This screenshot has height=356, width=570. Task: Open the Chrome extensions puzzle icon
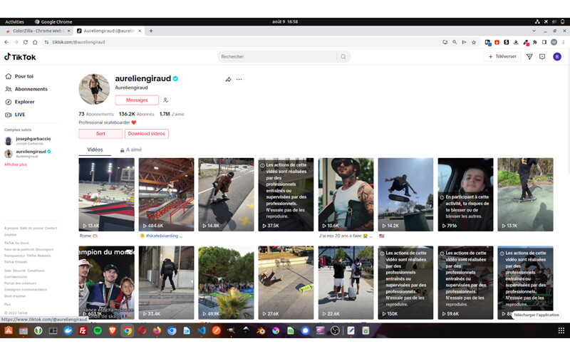point(535,42)
